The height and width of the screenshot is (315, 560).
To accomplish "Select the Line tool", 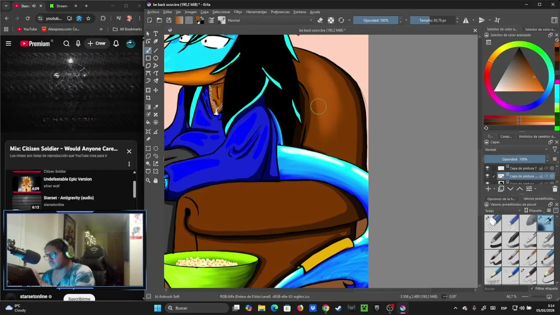I will tap(156, 50).
